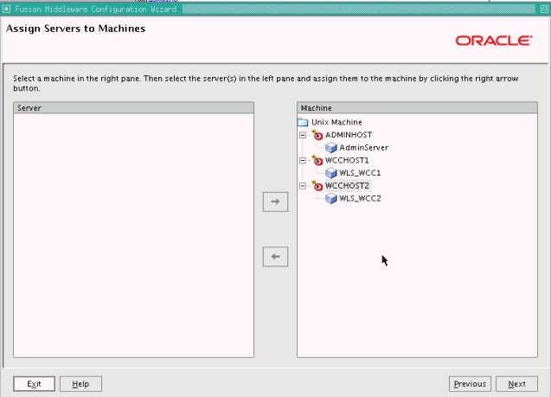Screen dimensions: 551x397
Task: Open the Help button
Action: click(80, 384)
